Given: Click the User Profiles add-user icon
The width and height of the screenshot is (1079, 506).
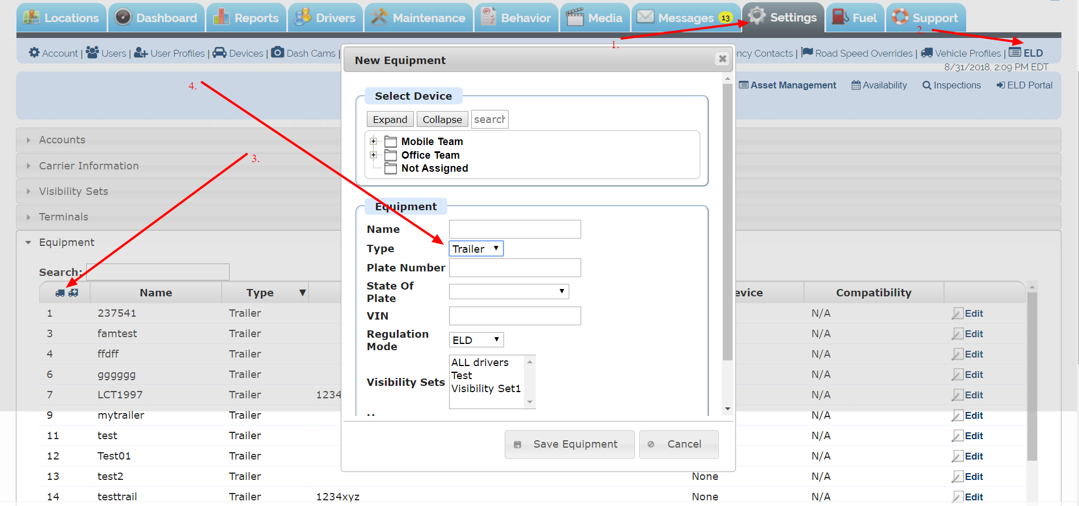Looking at the screenshot, I should click(x=141, y=53).
